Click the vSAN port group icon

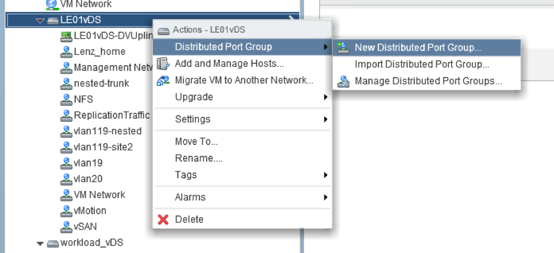(x=66, y=226)
